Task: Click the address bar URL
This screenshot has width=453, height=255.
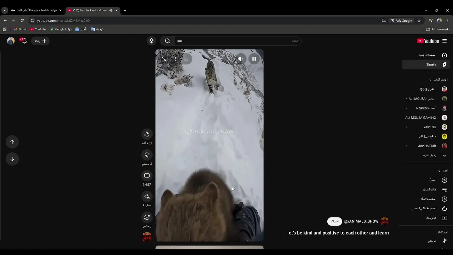Action: coord(63,21)
